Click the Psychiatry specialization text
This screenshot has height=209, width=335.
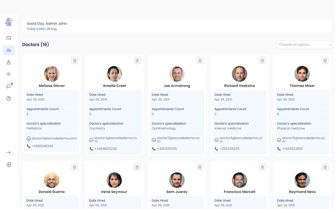tap(97, 128)
